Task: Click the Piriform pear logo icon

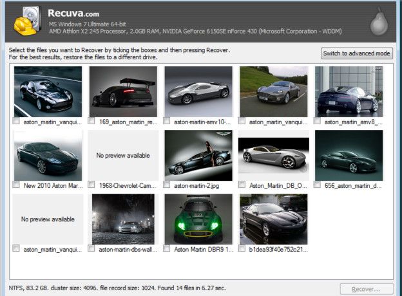Action: 379,22
